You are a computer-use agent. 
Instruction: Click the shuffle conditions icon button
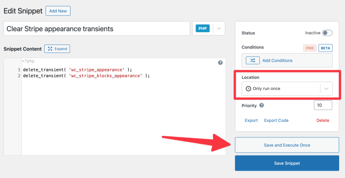252,60
